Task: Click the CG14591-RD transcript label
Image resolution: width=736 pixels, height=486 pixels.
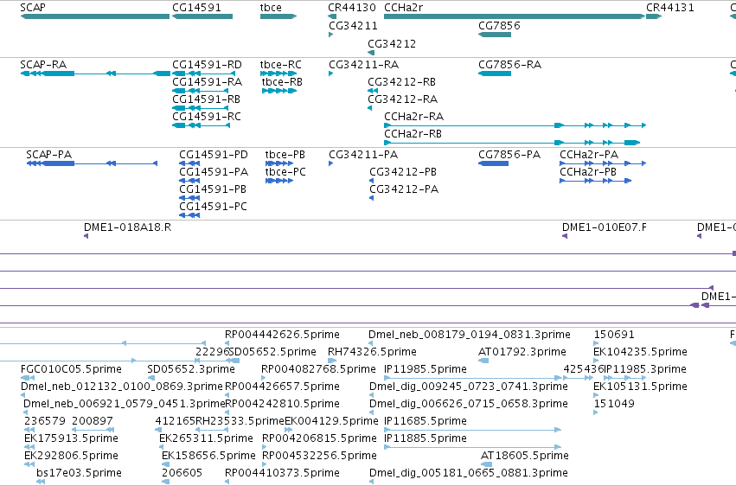Action: (207, 65)
